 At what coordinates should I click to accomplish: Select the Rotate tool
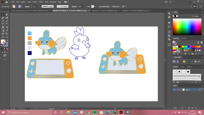tap(7, 24)
